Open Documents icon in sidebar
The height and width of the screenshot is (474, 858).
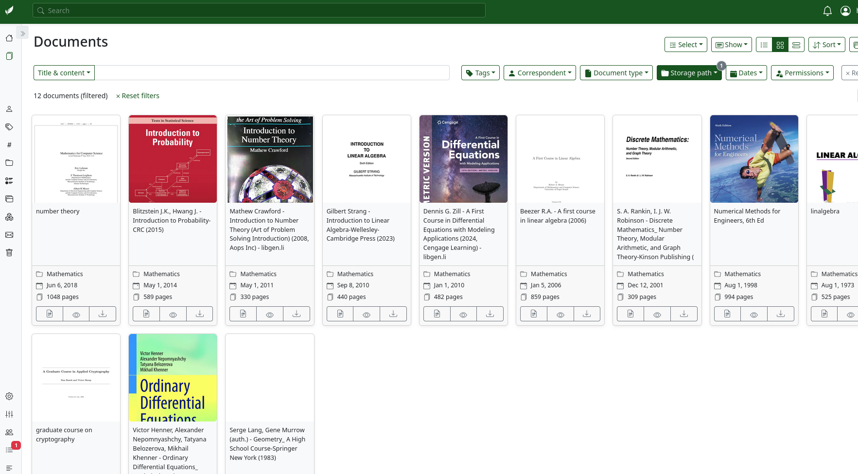point(9,56)
